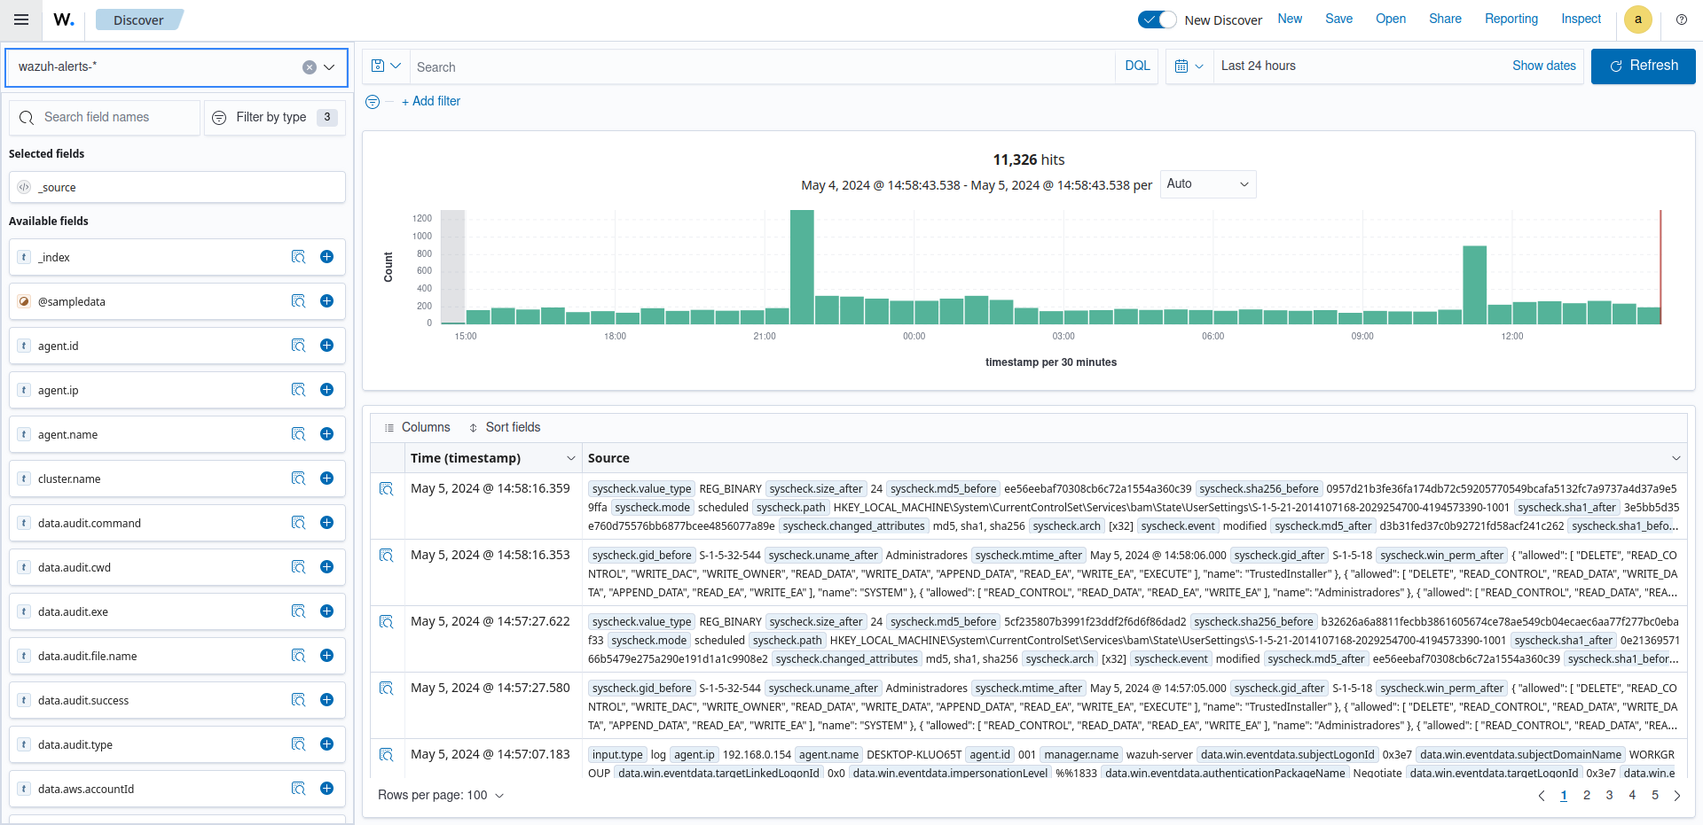Open the help menu icon

pos(1681,19)
